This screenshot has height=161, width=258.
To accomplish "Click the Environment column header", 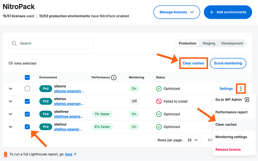I will click(48, 78).
